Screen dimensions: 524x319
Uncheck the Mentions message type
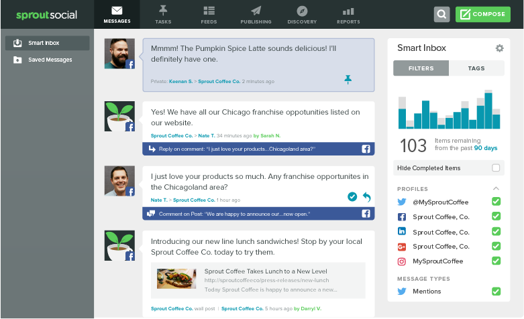point(496,292)
